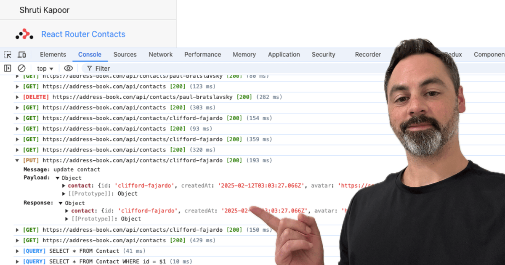The image size is (505, 265).
Task: Switch to the Network tab
Action: point(160,54)
